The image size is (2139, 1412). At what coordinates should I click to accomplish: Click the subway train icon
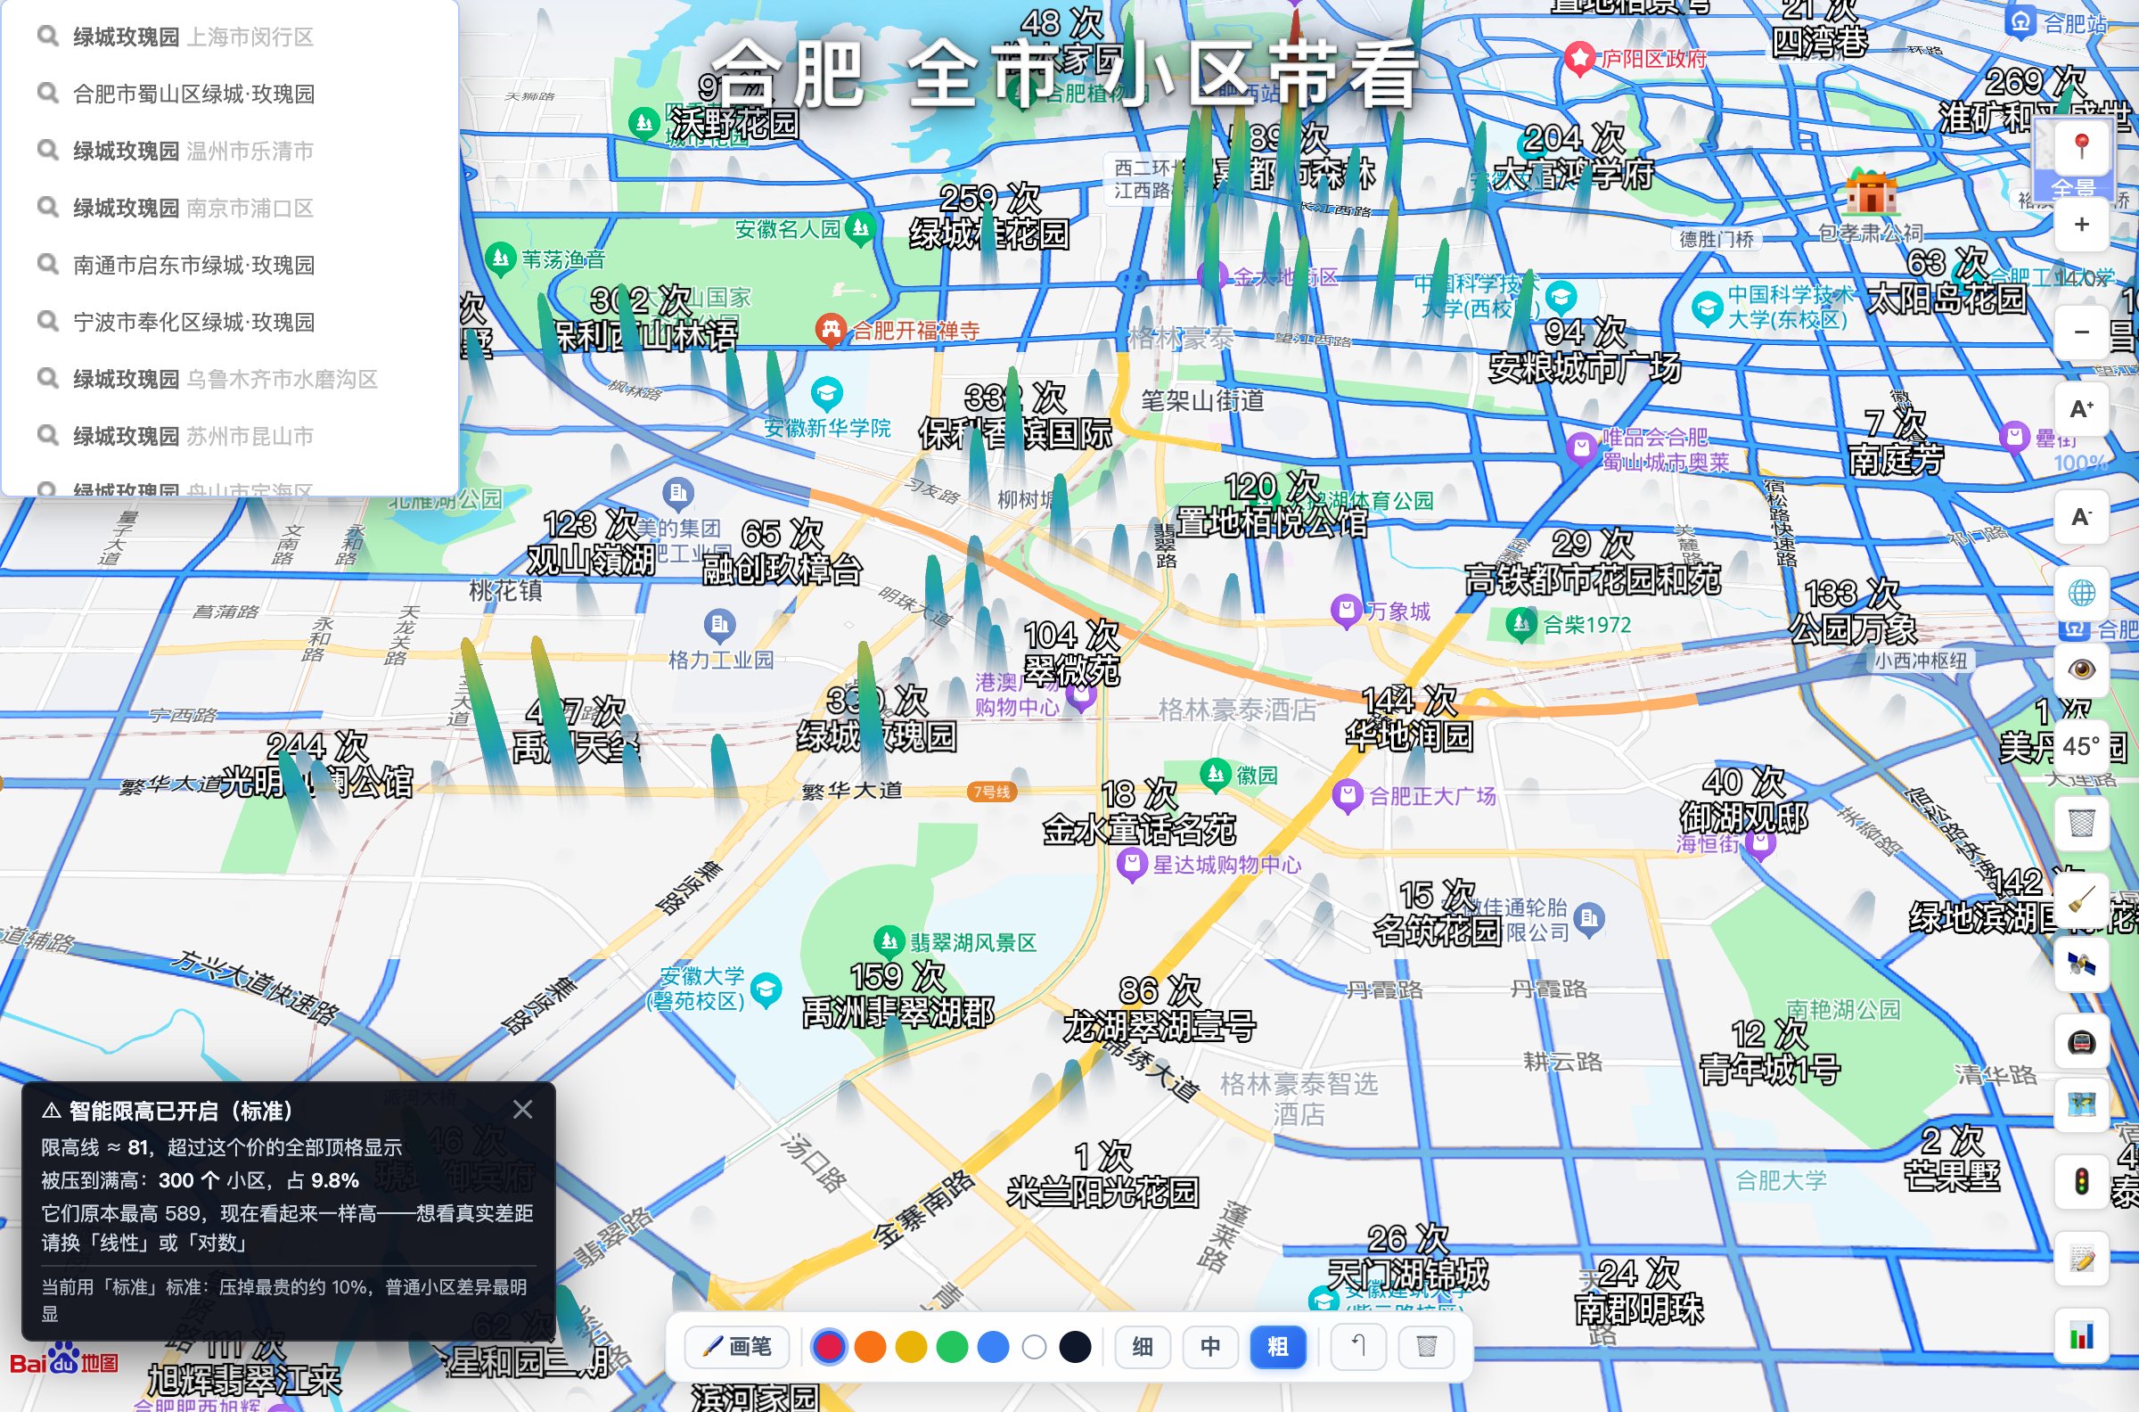[x=2081, y=1042]
